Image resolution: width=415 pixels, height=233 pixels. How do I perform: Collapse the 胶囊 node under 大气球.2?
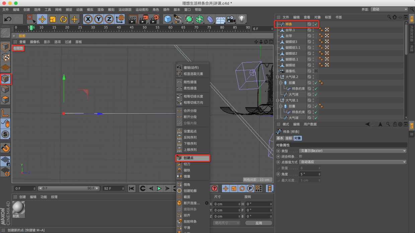[281, 83]
